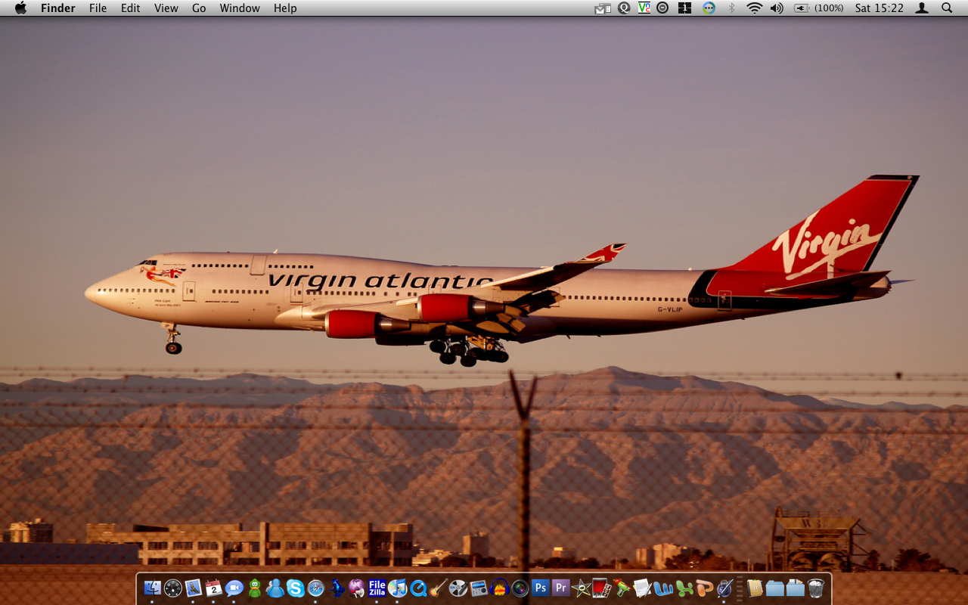The height and width of the screenshot is (605, 968).
Task: Open Finder from the Dock
Action: pyautogui.click(x=153, y=588)
